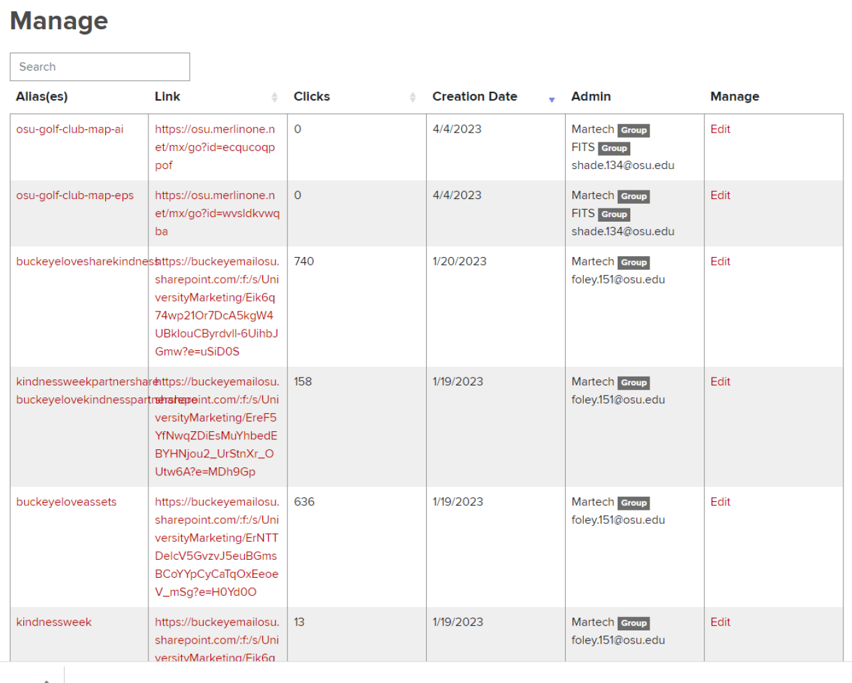
Task: Sort the table by the Link column
Action: [274, 98]
